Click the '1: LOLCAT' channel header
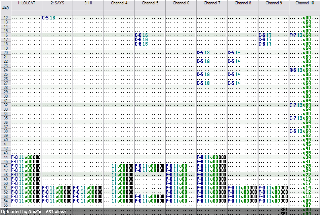The width and height of the screenshot is (320, 215). coord(26,5)
